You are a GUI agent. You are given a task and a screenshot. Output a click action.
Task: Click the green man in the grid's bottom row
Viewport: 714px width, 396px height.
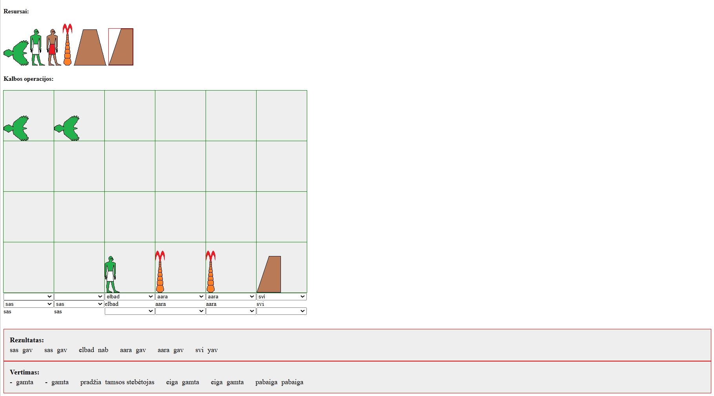pyautogui.click(x=111, y=274)
